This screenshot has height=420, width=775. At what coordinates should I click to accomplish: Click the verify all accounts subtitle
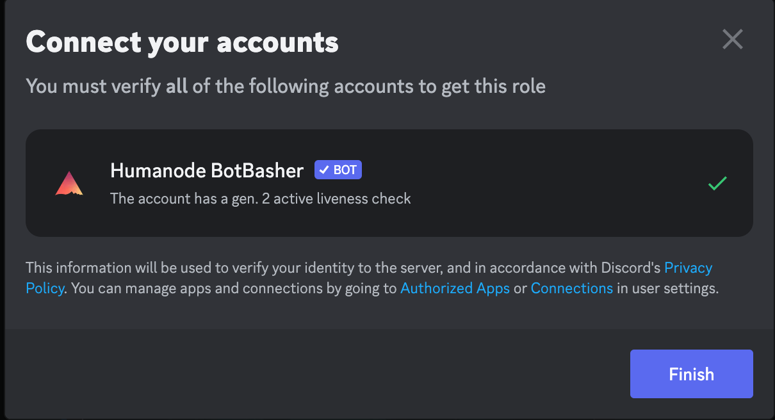(x=286, y=86)
